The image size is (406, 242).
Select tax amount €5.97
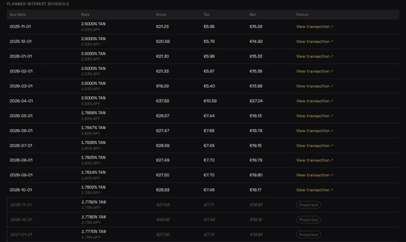point(209,71)
